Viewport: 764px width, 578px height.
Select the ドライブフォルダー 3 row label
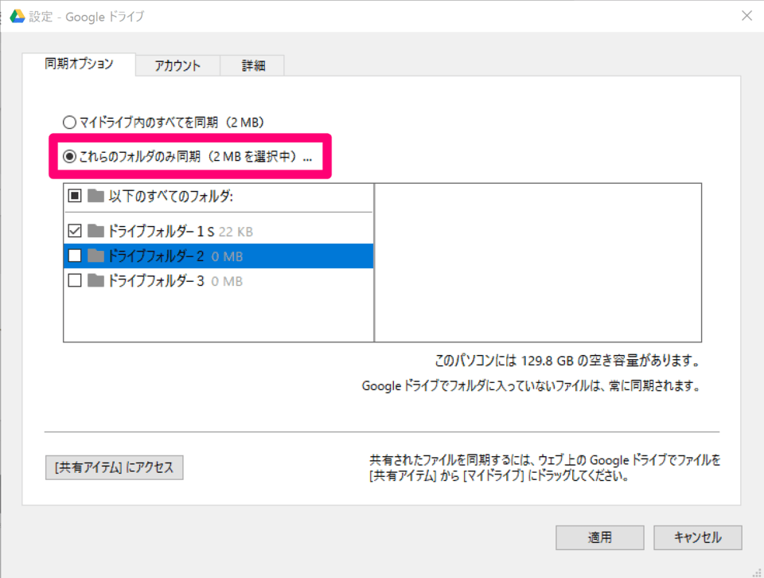156,281
